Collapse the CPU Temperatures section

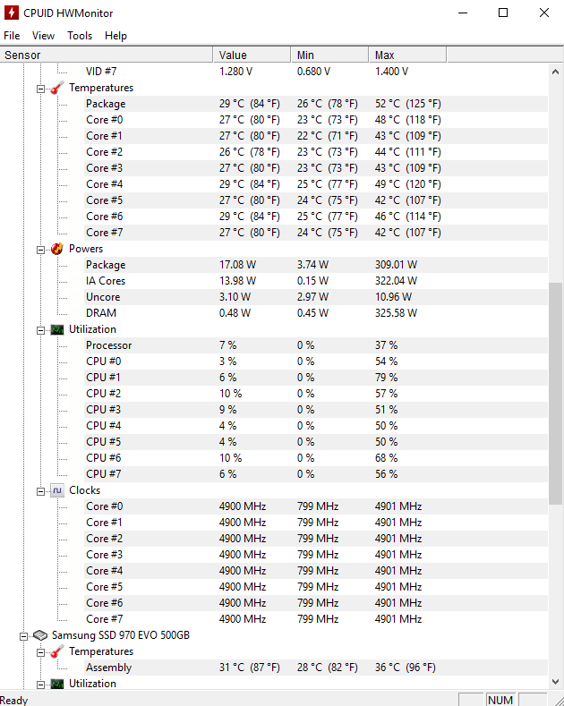pos(40,89)
